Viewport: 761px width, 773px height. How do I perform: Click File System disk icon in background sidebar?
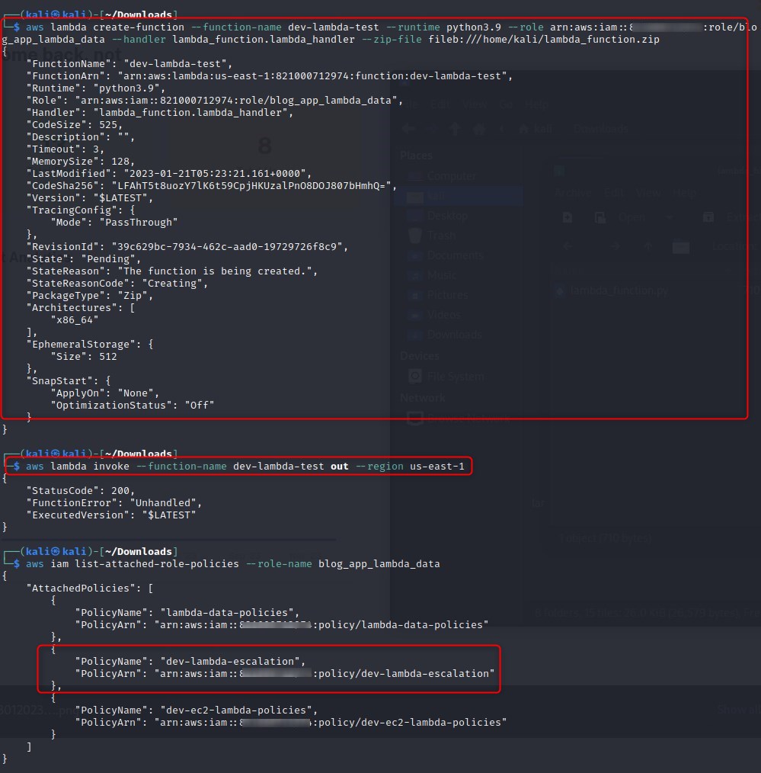click(x=415, y=376)
